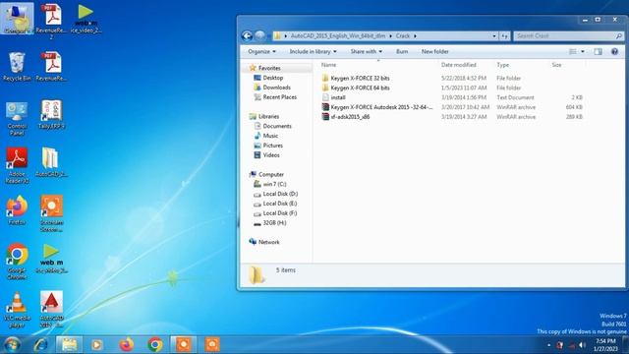Select the Recycle Bin desktop icon

point(17,67)
